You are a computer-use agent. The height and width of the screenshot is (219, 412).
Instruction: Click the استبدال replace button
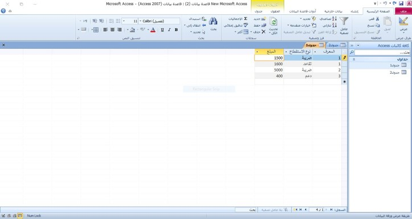(x=197, y=19)
